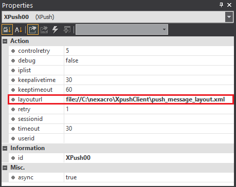Viewport: 236px width, 187px height.
Task: Open the bind properties icon
Action: tap(44, 30)
